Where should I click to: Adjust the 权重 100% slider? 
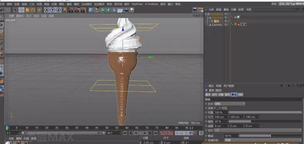click(265, 112)
